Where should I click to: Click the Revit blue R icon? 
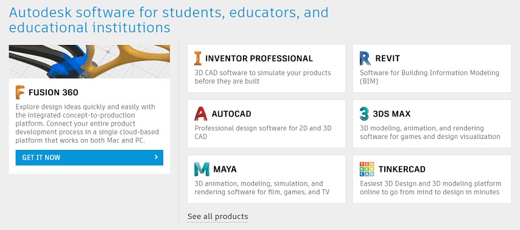(x=365, y=58)
